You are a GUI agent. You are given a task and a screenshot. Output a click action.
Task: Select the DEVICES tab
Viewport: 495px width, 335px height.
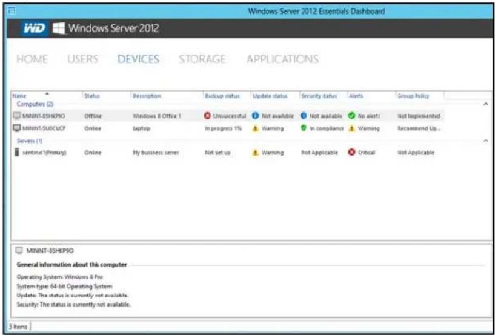[138, 59]
